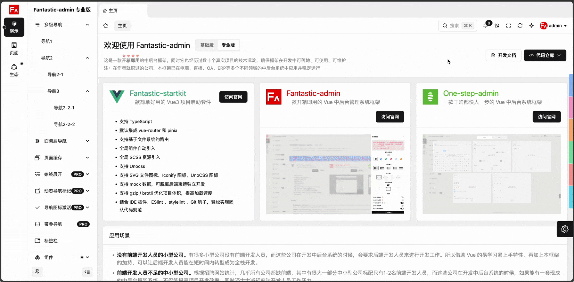
Task: Open the 生态 section in side rail
Action: tap(14, 70)
